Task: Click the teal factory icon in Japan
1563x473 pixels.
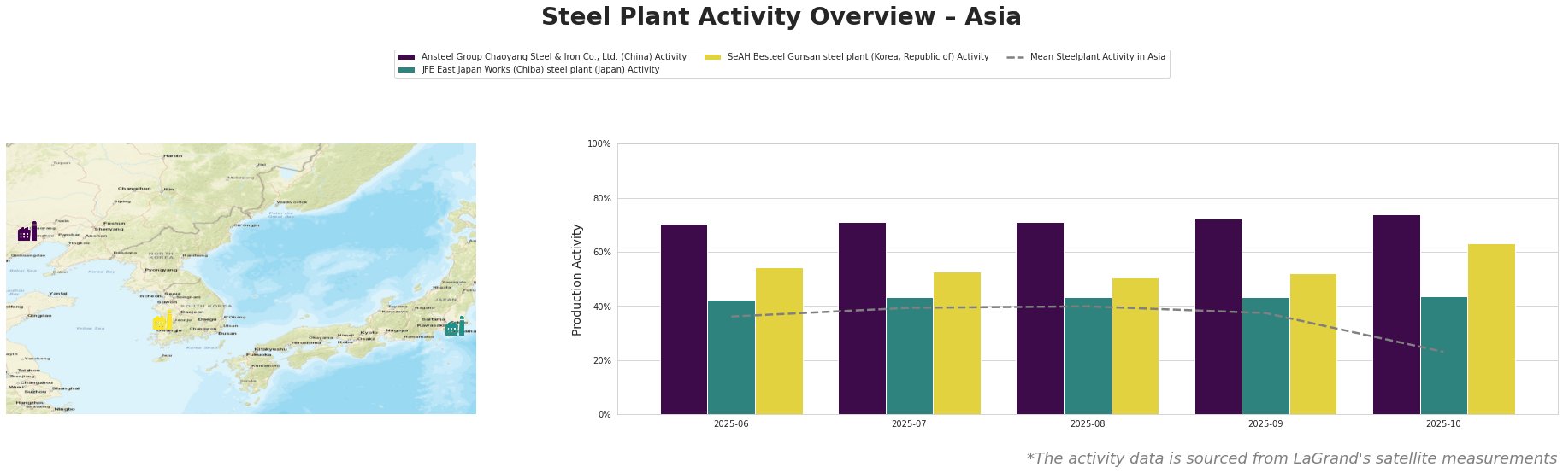Action: click(x=455, y=327)
